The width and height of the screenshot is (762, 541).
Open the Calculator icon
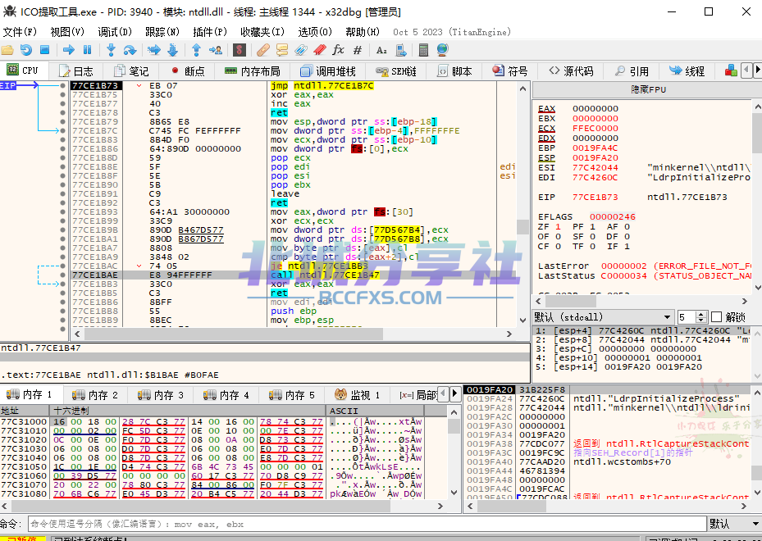point(423,49)
